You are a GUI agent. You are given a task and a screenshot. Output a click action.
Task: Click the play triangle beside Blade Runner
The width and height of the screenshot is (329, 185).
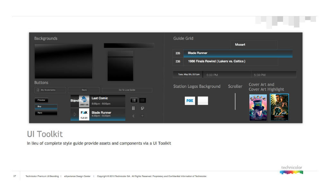(x=75, y=114)
